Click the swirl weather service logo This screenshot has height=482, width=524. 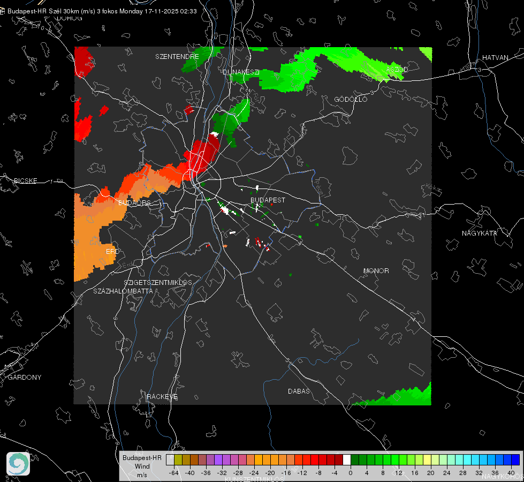[x=18, y=464]
